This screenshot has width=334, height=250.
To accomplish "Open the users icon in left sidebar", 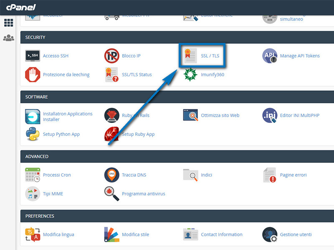I will (8, 38).
